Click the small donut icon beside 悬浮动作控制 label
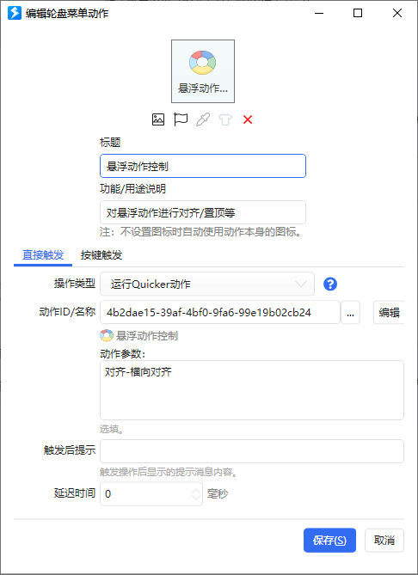 tap(107, 335)
